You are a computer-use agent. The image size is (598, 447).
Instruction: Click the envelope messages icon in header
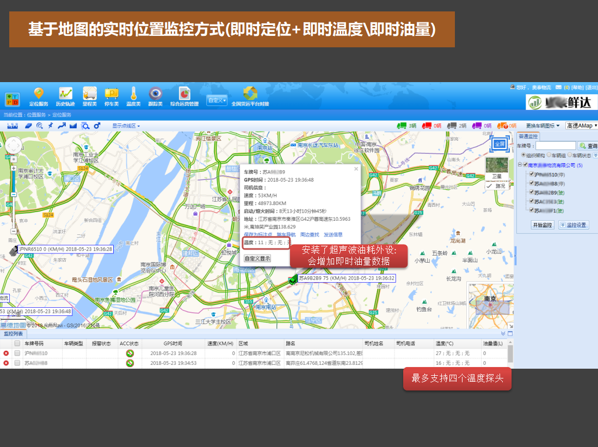click(x=558, y=88)
